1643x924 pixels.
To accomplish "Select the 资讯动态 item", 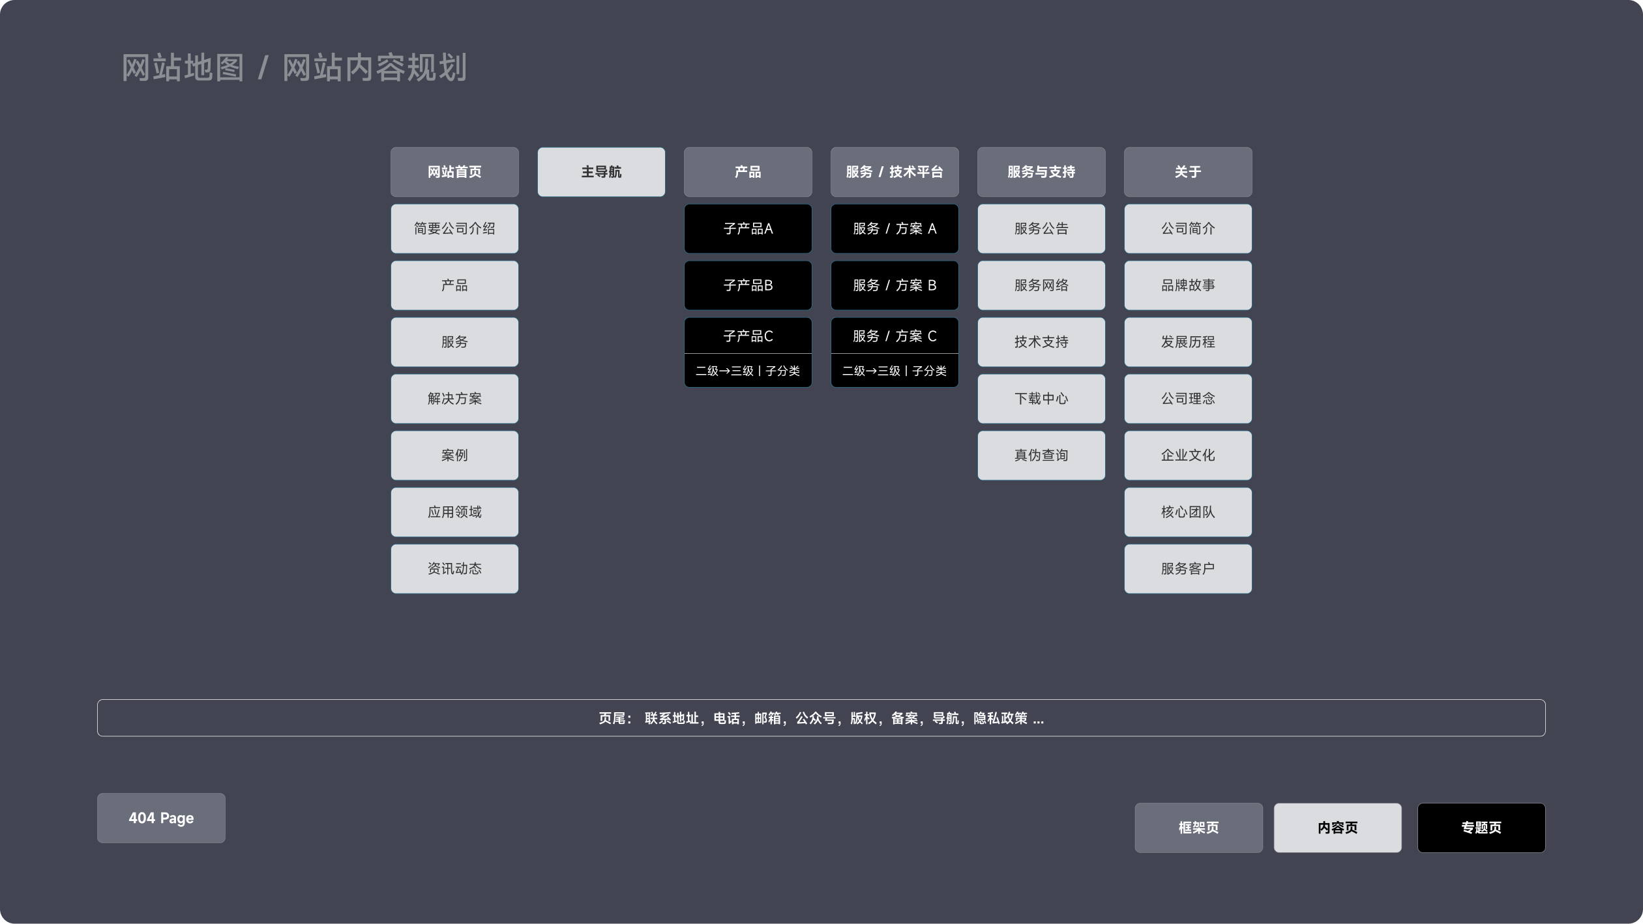I will coord(454,569).
